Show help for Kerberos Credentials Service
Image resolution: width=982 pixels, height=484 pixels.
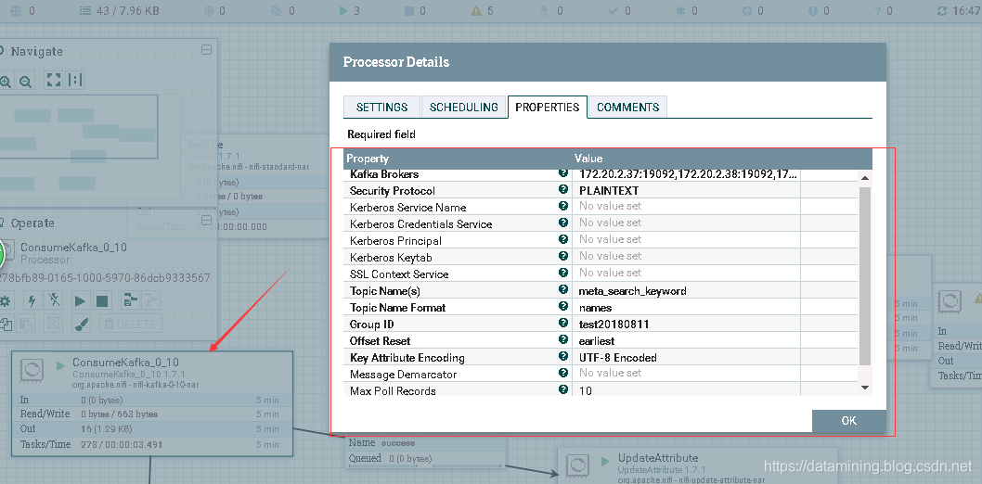pyautogui.click(x=563, y=223)
